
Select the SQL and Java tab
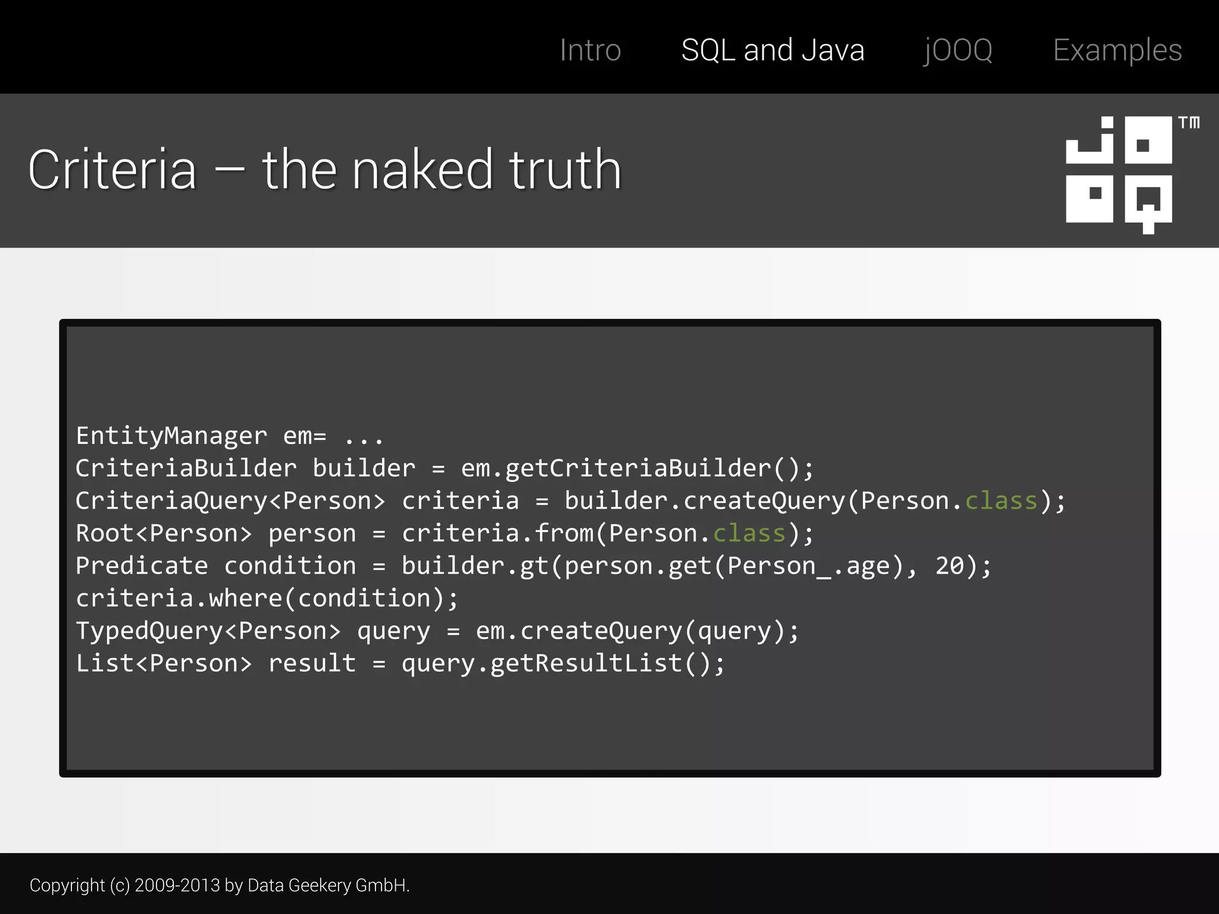point(773,50)
